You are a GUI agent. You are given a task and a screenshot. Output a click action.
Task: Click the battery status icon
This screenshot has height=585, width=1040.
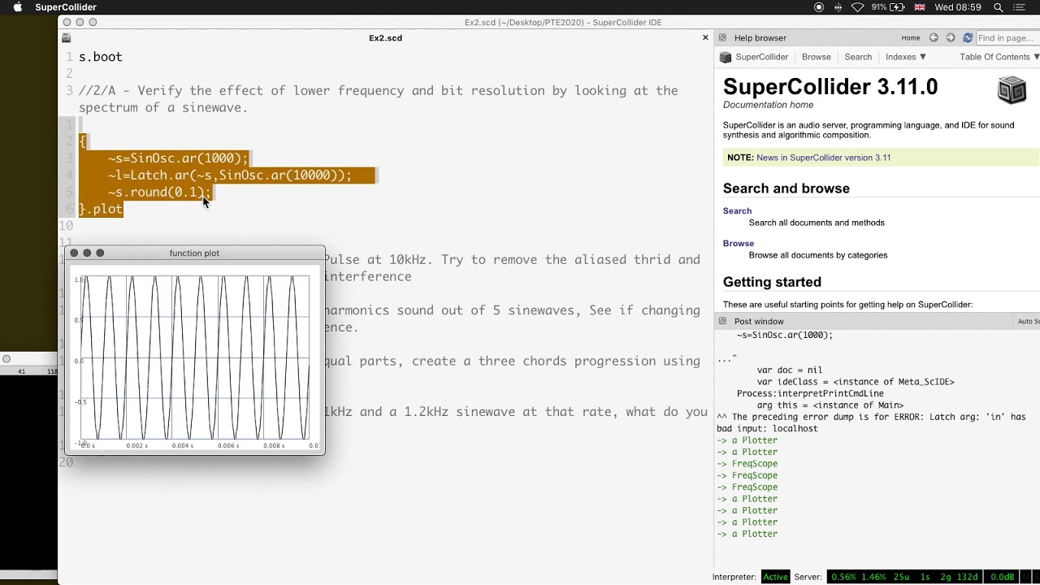897,7
